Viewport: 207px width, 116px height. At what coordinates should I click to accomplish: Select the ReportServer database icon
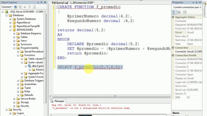14,23
